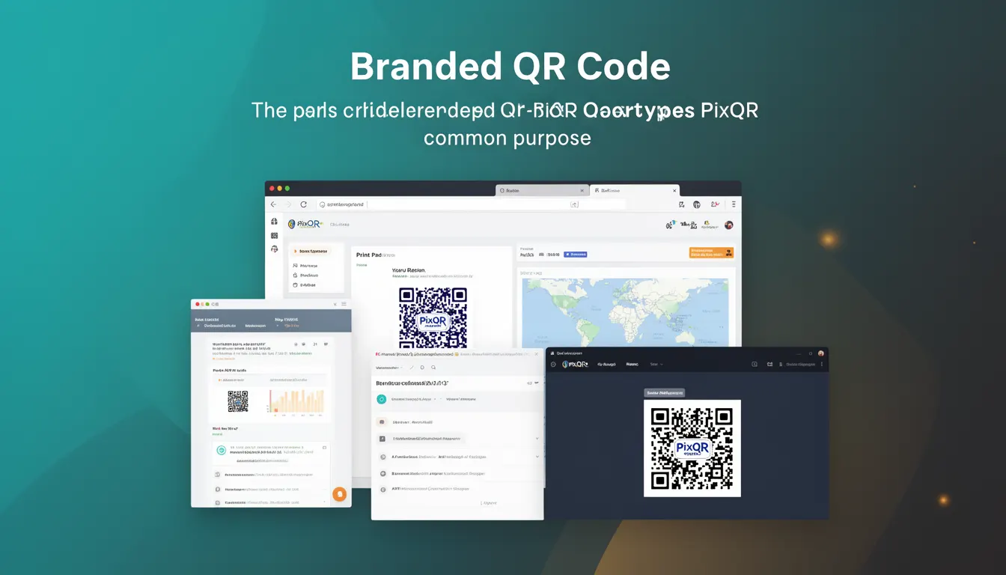Click the small QR thumbnail beside the bar chart
The image size is (1006, 575).
click(237, 401)
